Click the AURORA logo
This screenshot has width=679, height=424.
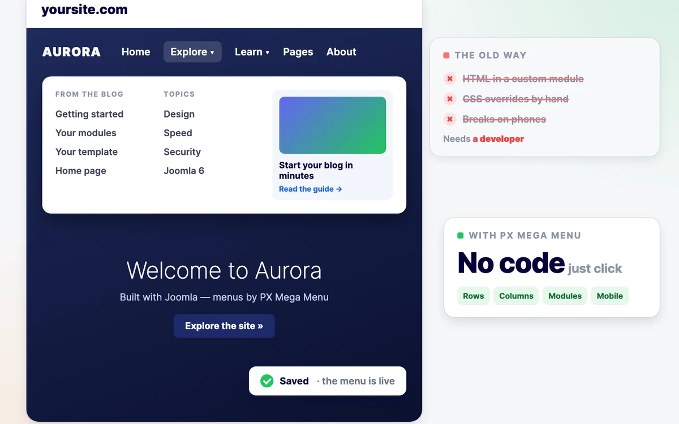point(71,52)
